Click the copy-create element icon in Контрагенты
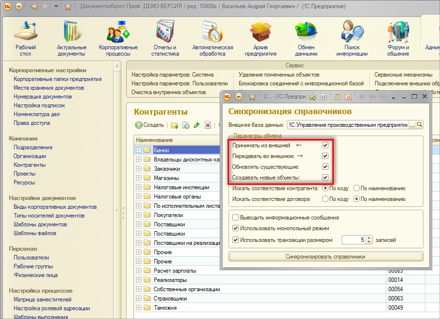Image resolution: width=440 pixels, height=319 pixels. click(186, 125)
